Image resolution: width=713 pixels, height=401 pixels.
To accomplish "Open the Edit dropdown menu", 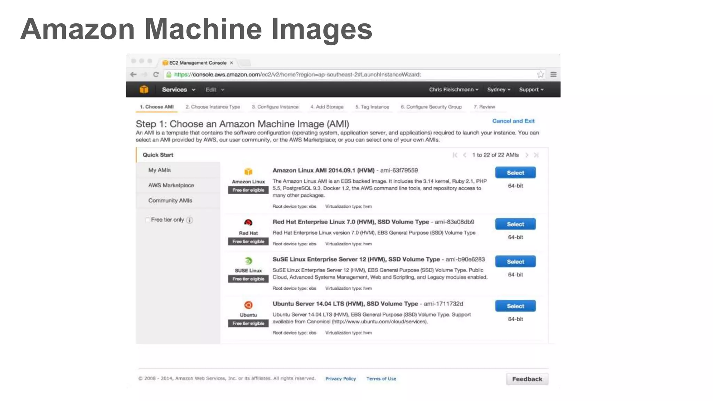I will point(215,90).
